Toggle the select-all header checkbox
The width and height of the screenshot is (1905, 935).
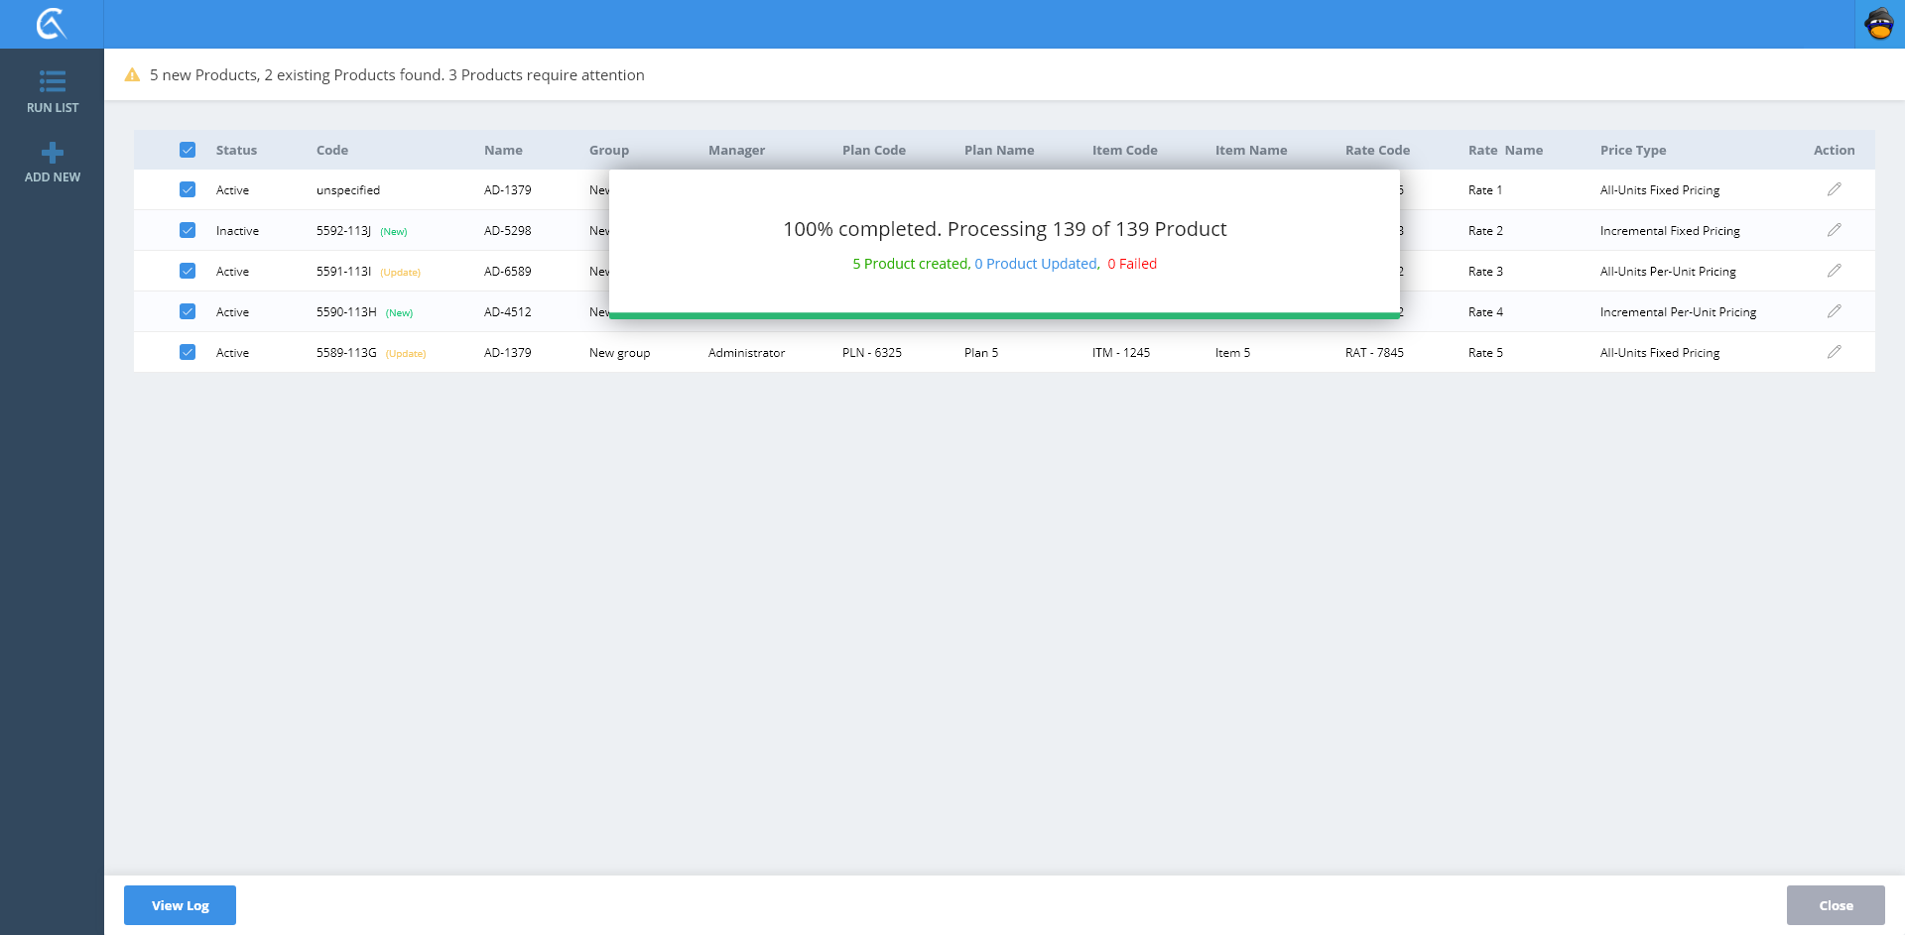[x=188, y=150]
